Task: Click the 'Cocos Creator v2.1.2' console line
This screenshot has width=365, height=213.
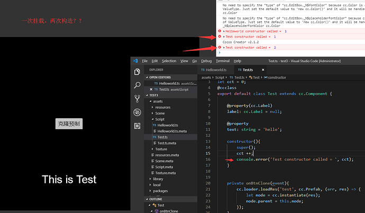Action: 241,42
